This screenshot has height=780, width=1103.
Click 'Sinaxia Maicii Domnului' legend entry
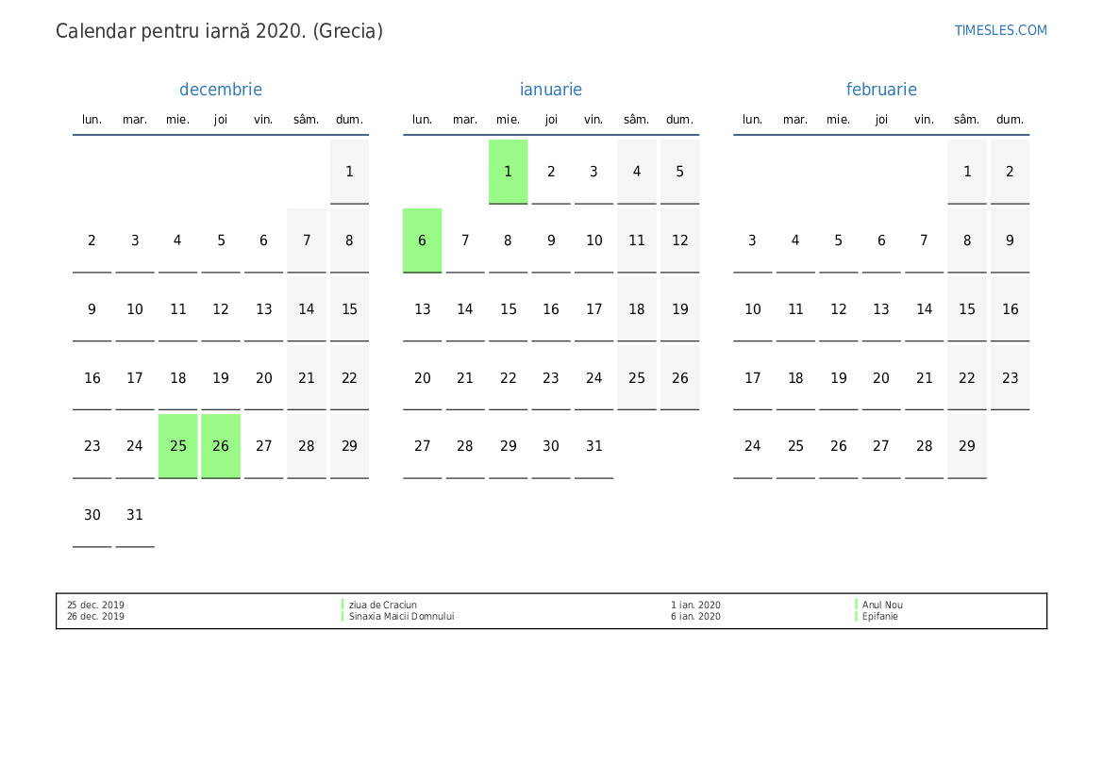pos(402,616)
